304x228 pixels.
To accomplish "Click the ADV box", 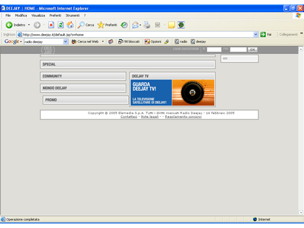I will (239, 59).
